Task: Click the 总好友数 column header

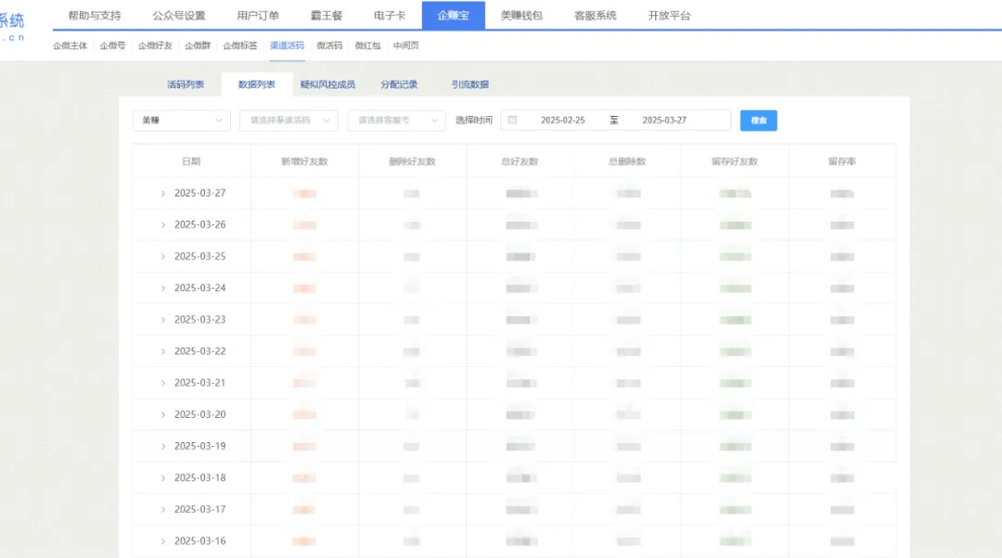Action: 520,161
